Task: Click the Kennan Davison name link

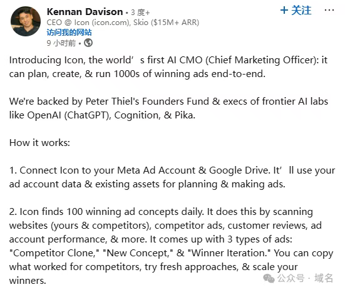Action: [85, 12]
